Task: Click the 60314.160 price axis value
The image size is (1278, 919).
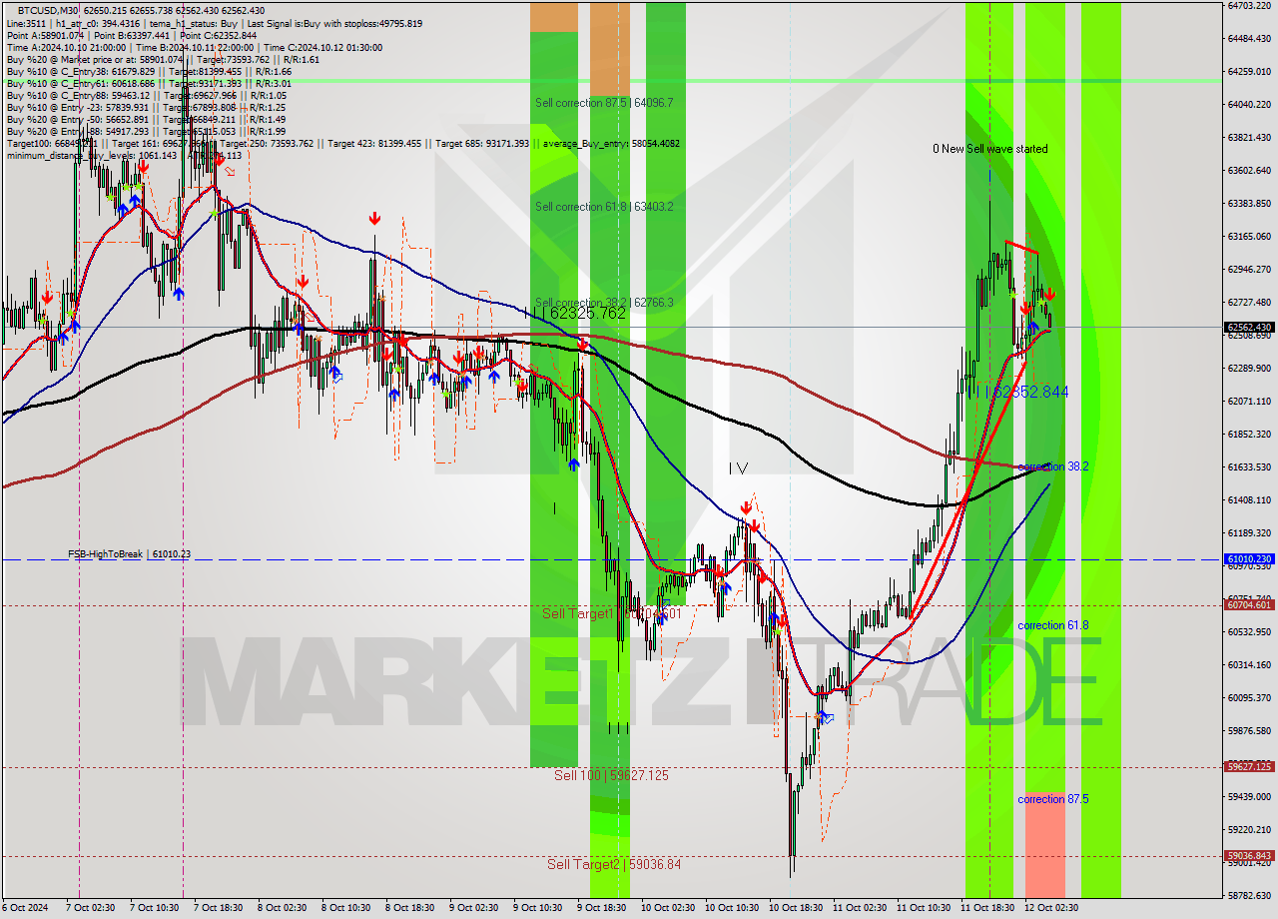Action: [1249, 664]
